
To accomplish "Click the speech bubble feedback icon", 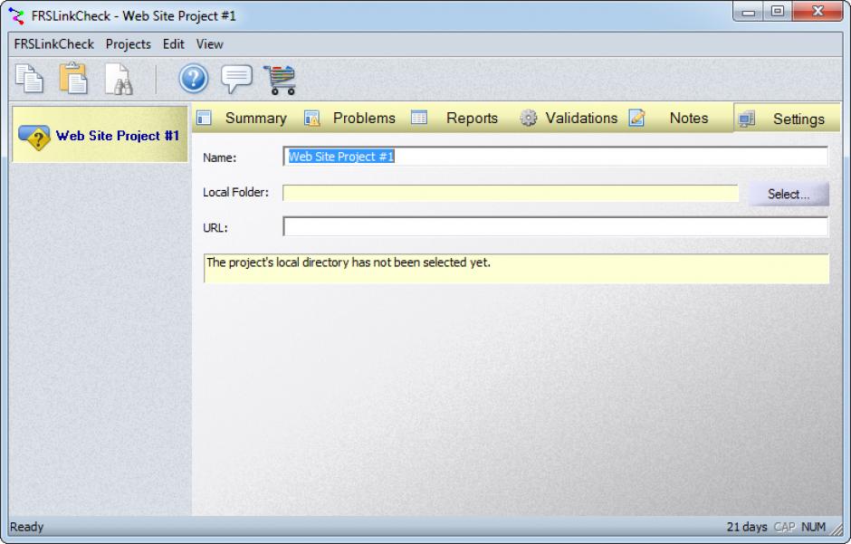I will (x=236, y=79).
